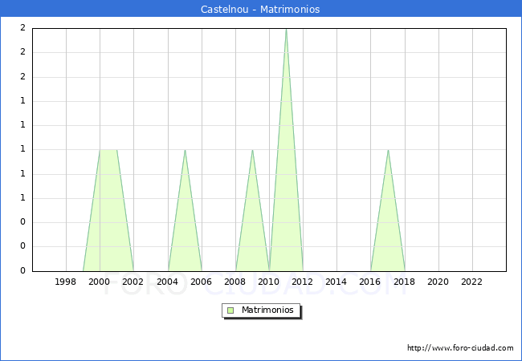Click the green Matrimonios legend color swatch
The width and height of the screenshot is (522, 361).
(x=230, y=310)
